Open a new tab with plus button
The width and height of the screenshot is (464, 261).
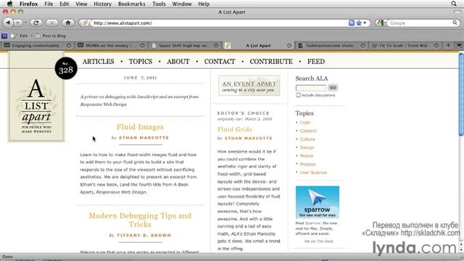448,46
